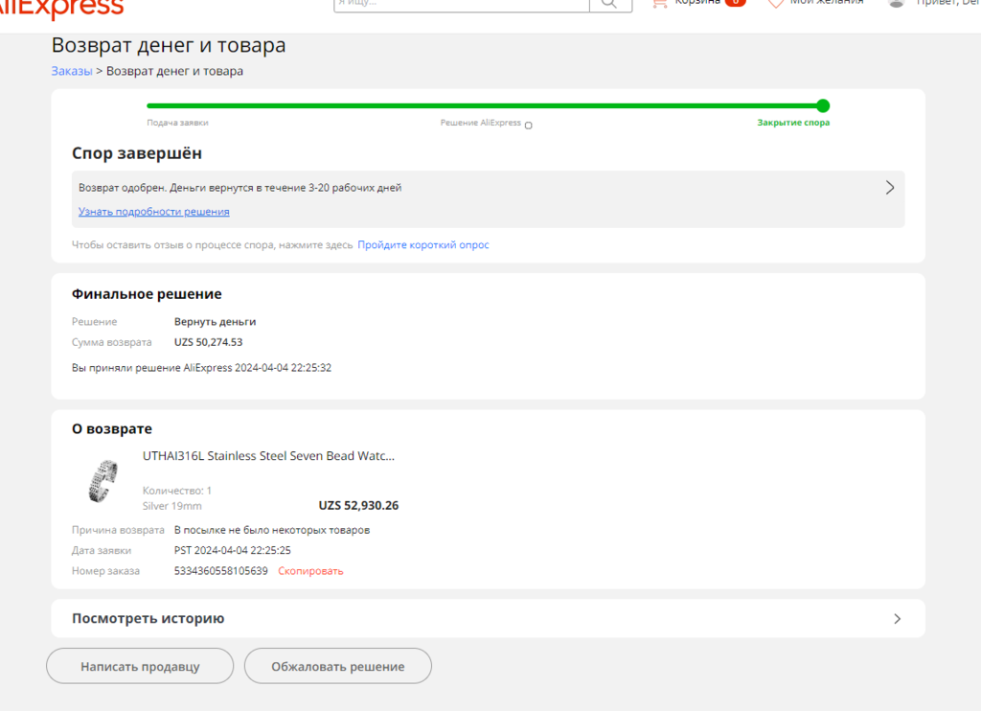Viewport: 981px width, 711px height.
Task: Open the UTHAI316L product title
Action: coord(268,456)
